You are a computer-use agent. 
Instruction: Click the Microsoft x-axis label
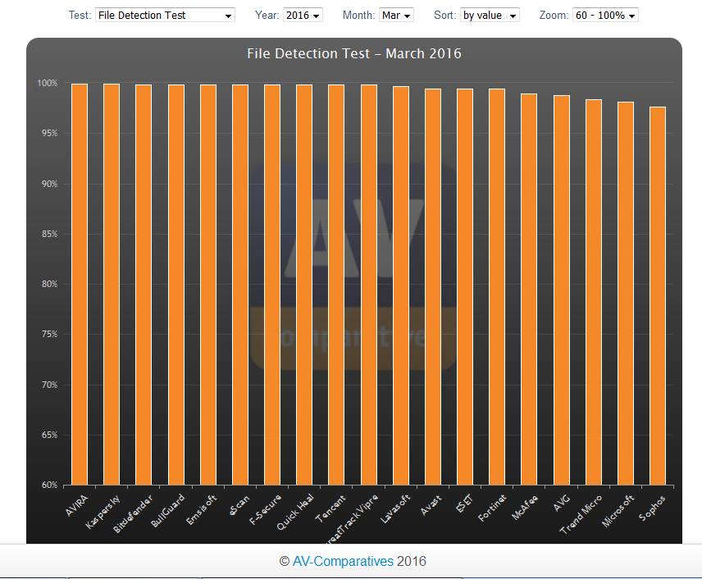pos(618,511)
